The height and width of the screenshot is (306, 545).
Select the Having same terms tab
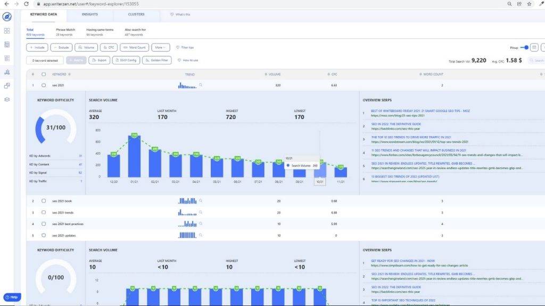(x=100, y=32)
